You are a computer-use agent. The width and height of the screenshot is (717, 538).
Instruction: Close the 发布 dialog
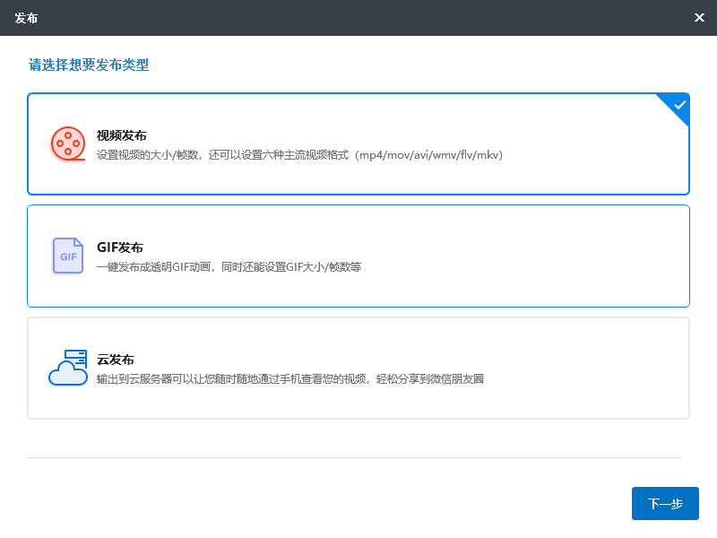point(699,17)
